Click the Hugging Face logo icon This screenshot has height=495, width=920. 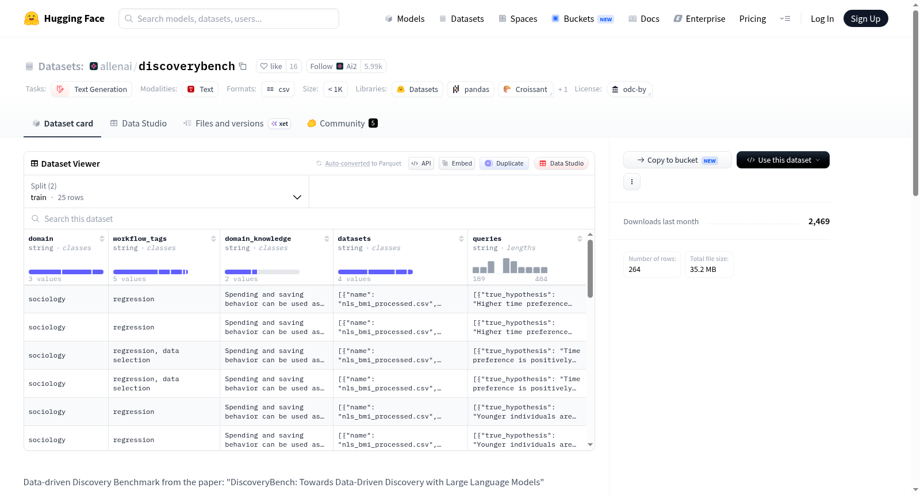32,18
